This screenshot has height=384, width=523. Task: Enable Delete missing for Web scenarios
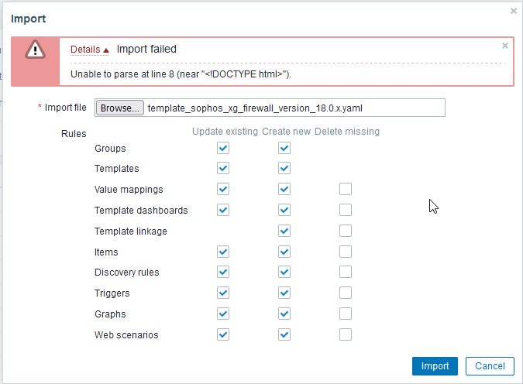coord(346,334)
